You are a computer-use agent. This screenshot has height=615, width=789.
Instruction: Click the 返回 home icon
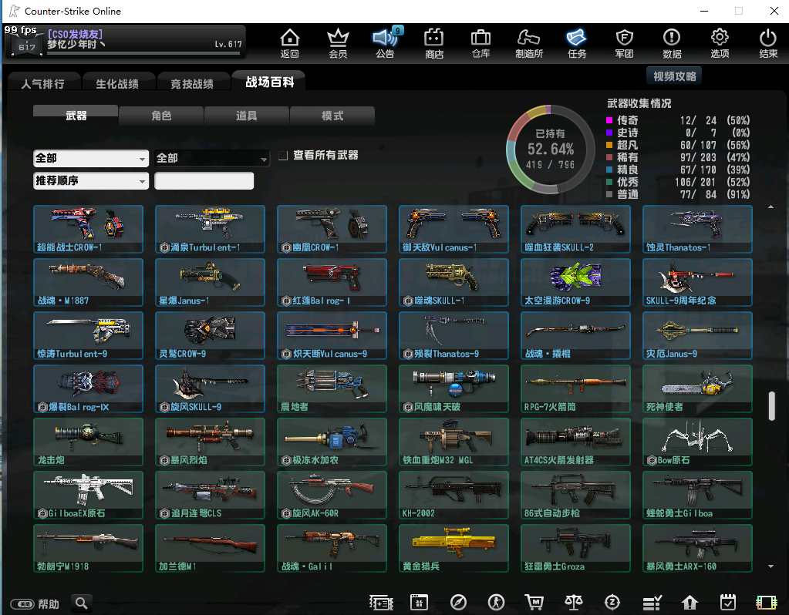coord(289,42)
